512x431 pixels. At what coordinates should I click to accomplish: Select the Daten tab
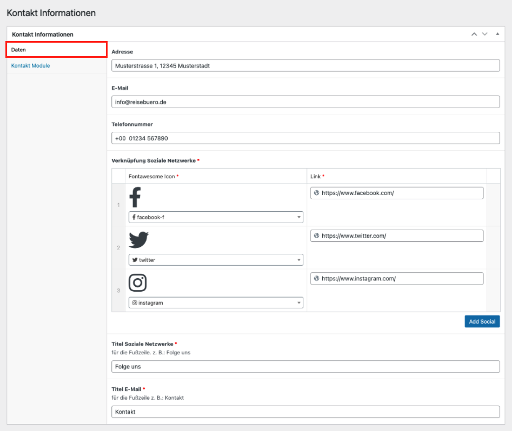coord(56,50)
